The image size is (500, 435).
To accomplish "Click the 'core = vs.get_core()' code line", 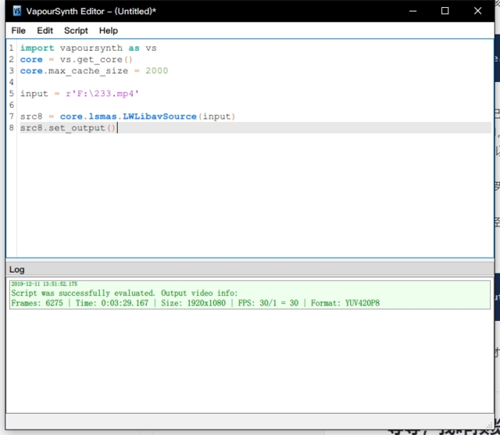I will (77, 59).
